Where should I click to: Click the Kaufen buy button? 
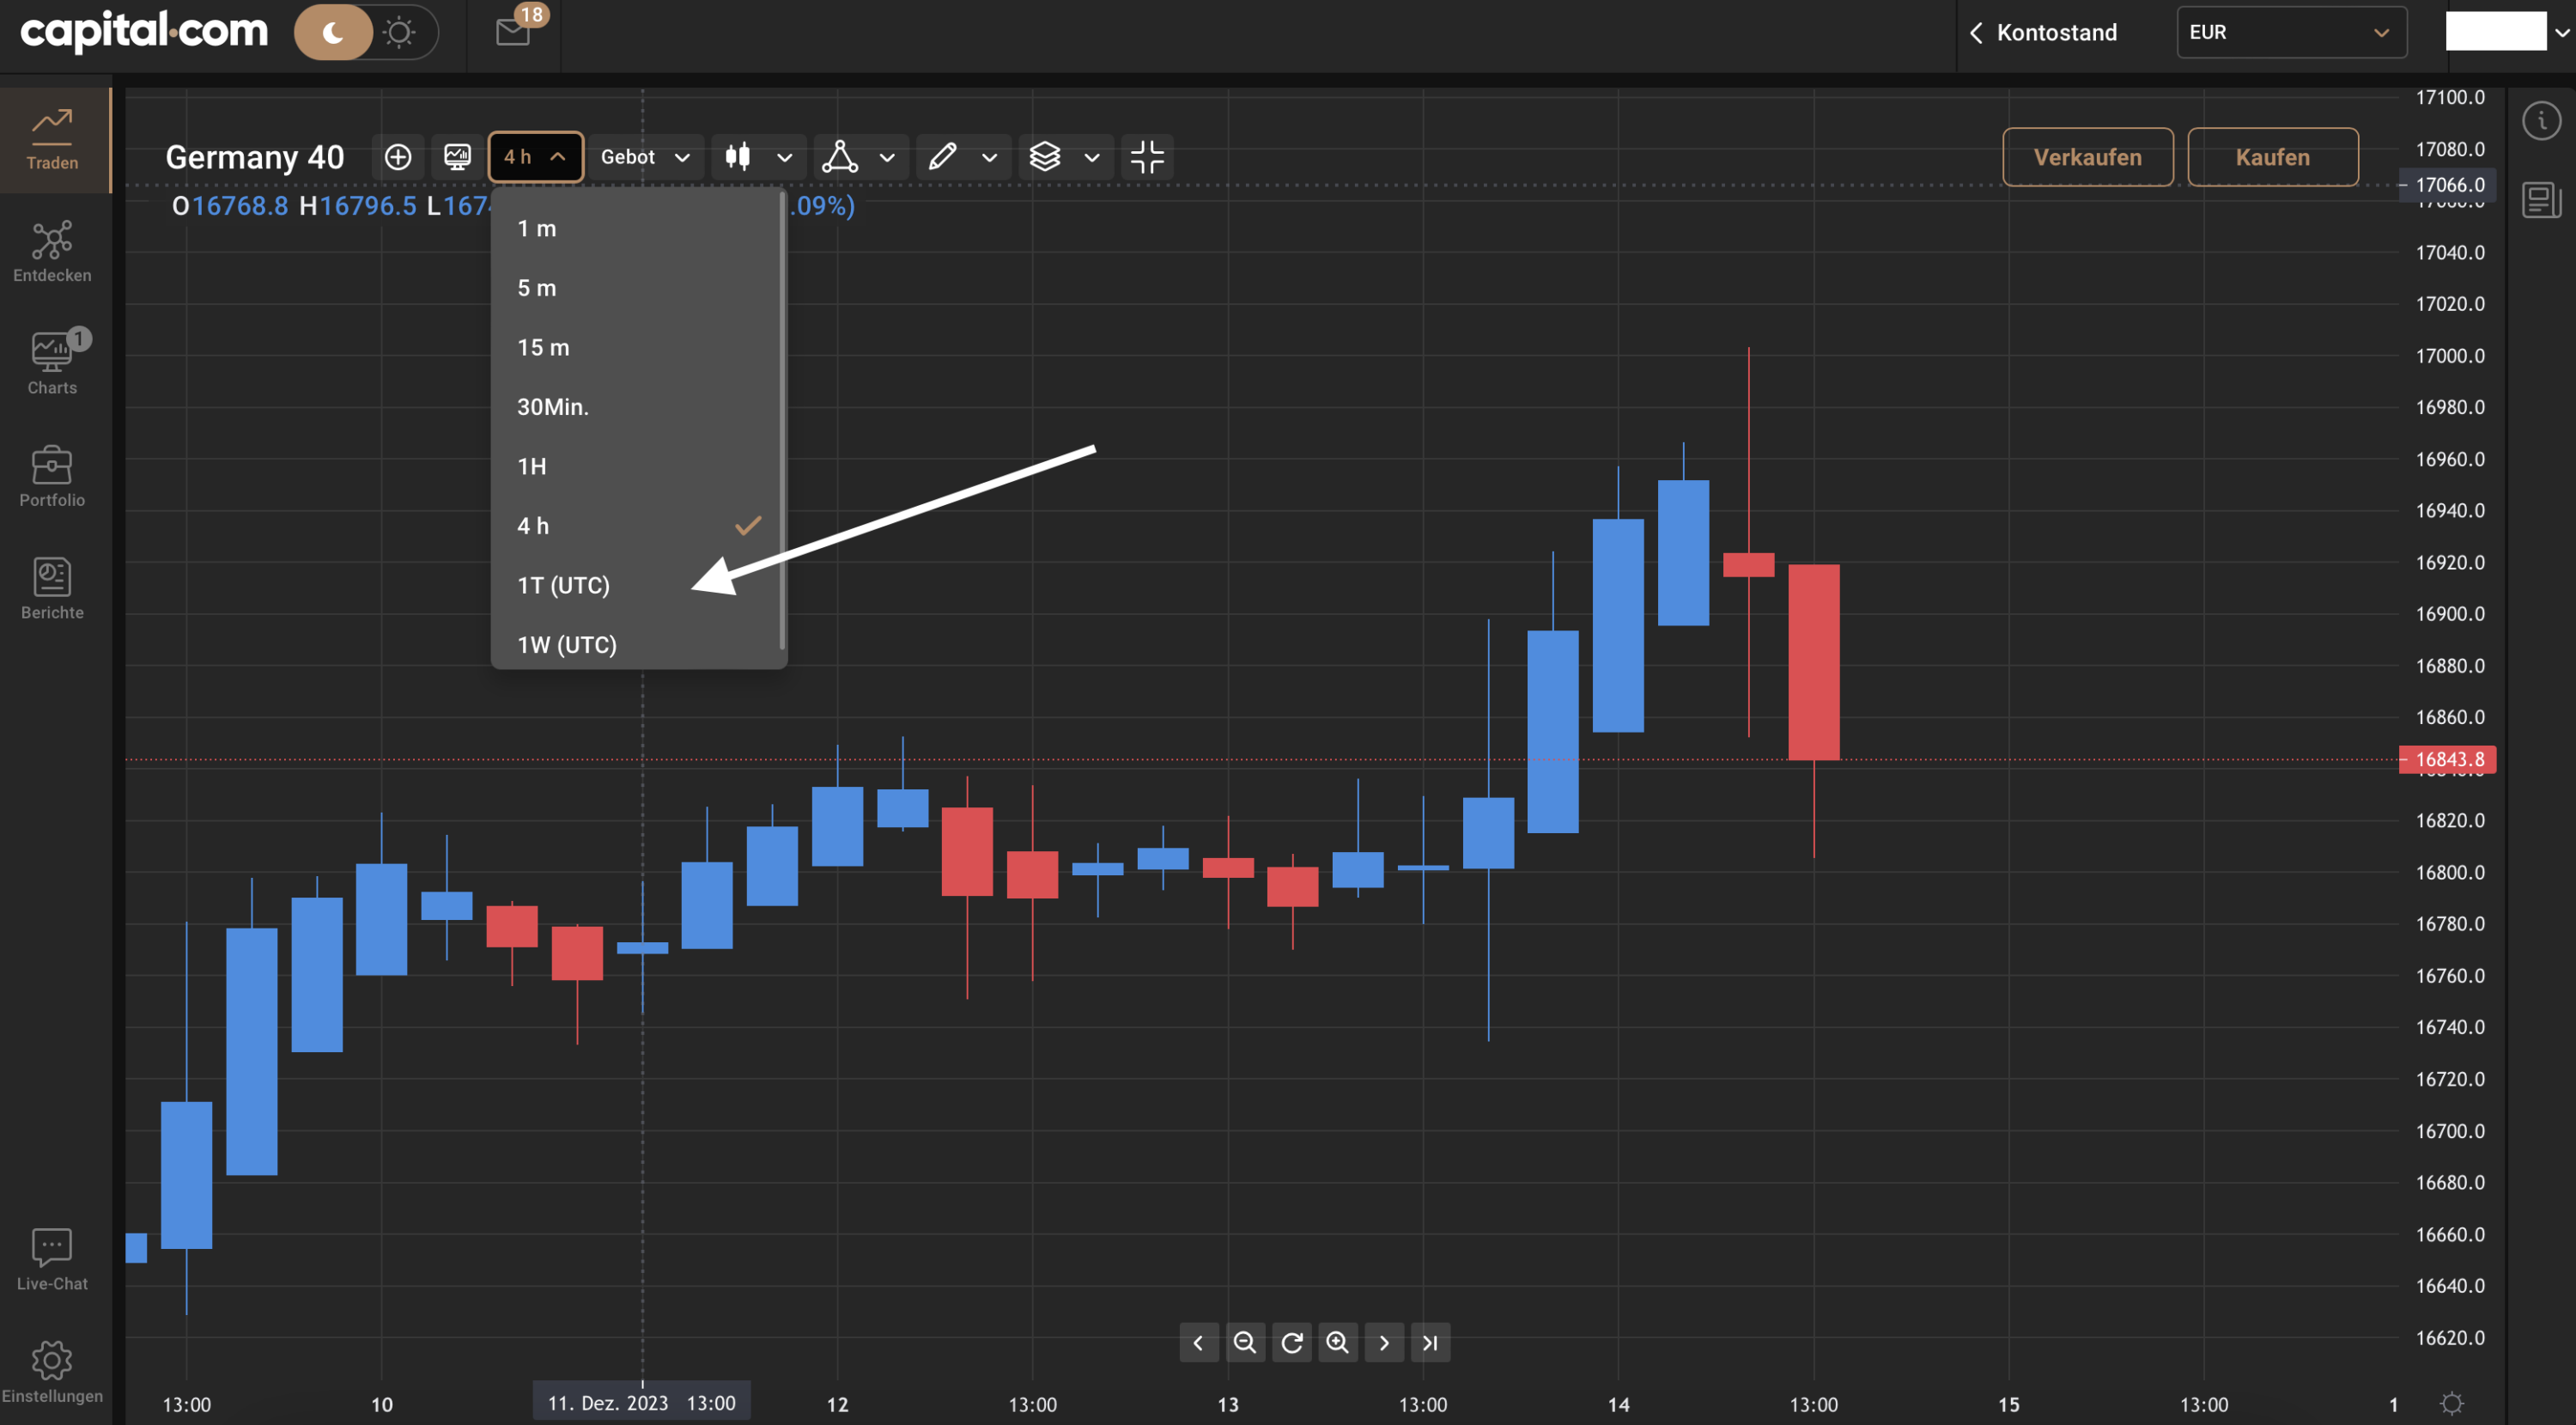[2273, 157]
